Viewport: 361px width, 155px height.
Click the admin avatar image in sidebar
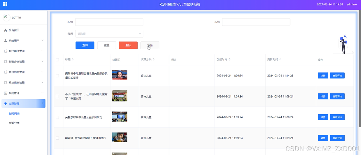click(x=6, y=18)
